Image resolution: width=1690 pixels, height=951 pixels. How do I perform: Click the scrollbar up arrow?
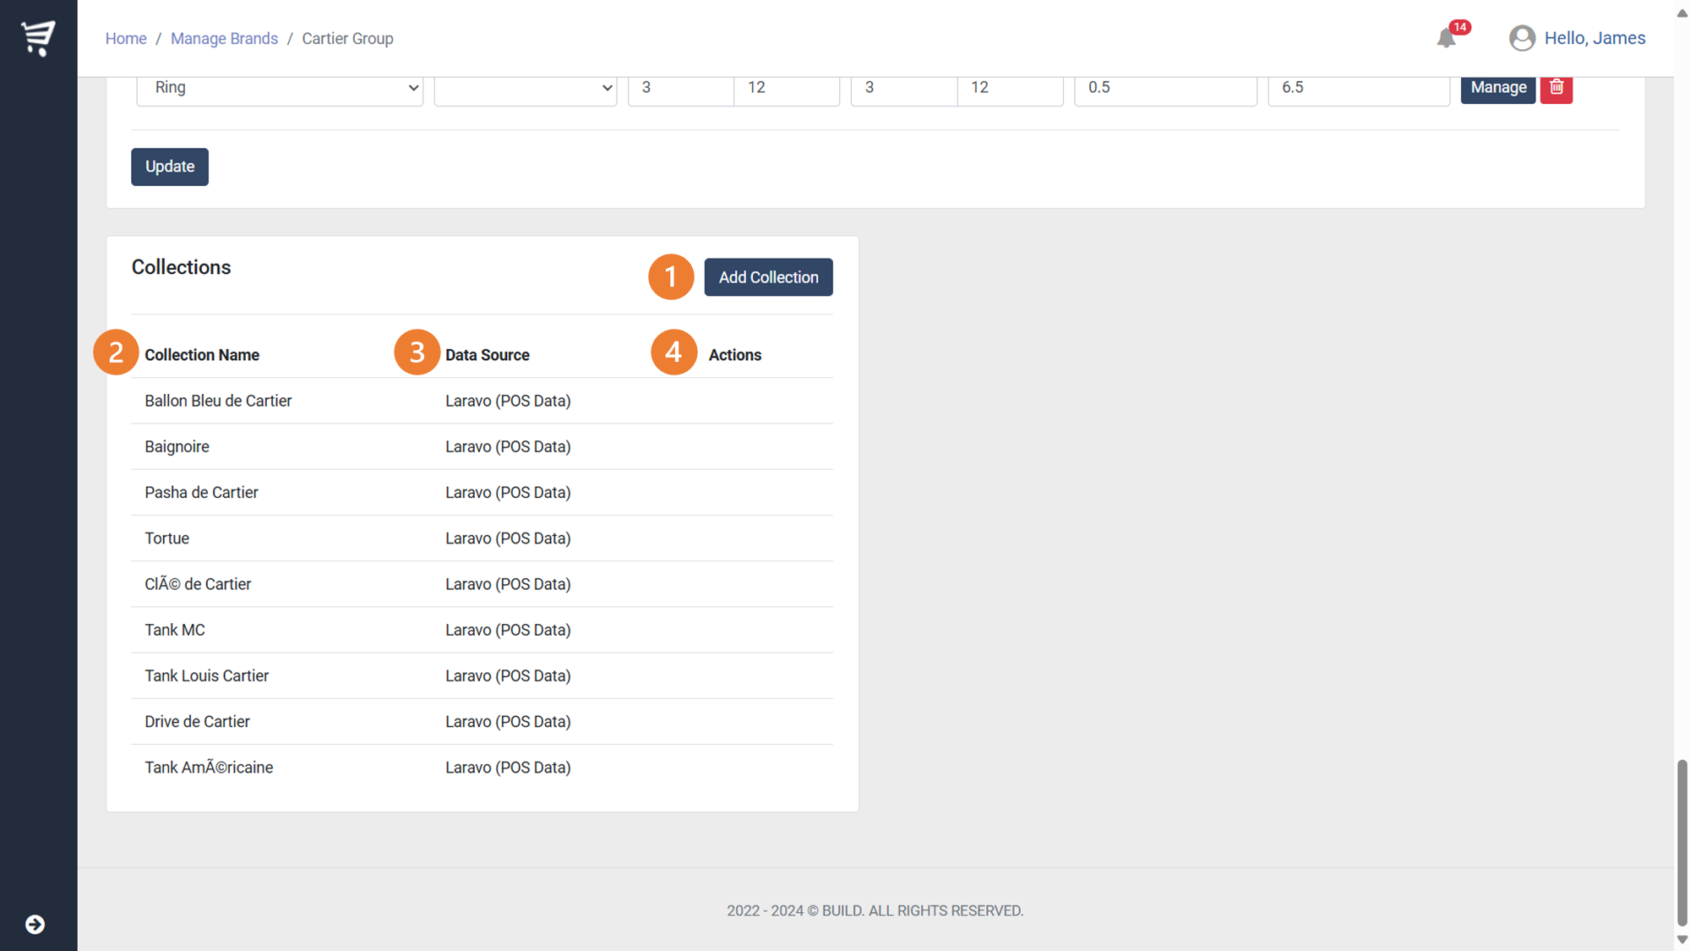click(1682, 13)
